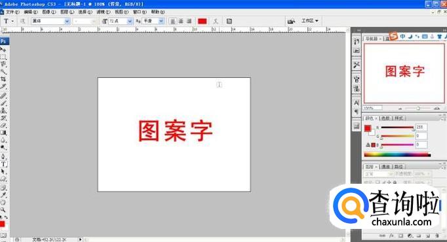
Task: Select the Gradient tool
Action: [3, 133]
